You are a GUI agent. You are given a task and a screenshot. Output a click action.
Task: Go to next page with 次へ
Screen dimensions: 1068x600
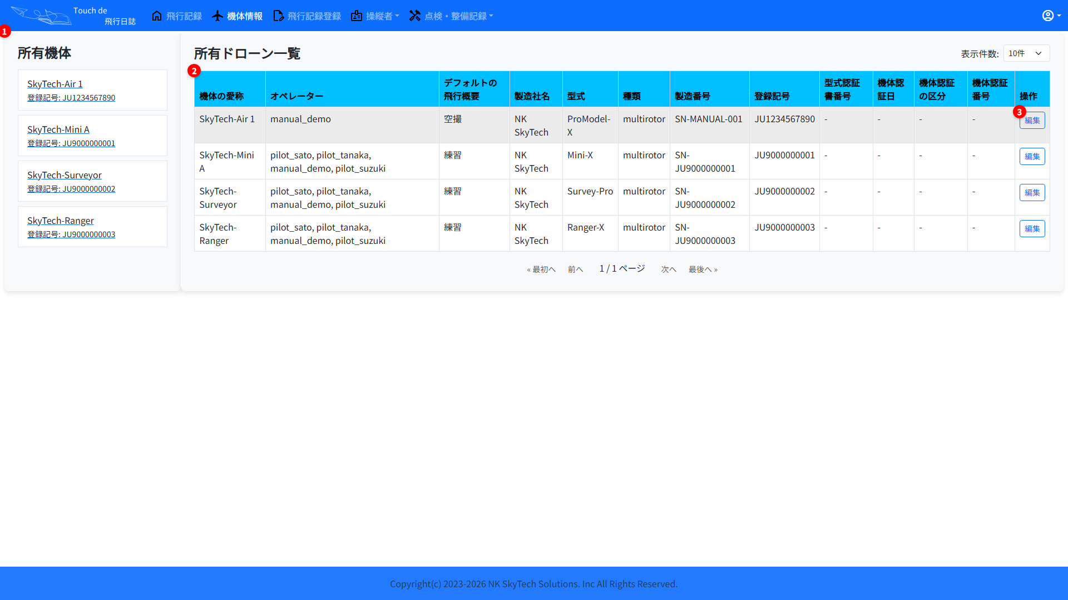click(668, 269)
